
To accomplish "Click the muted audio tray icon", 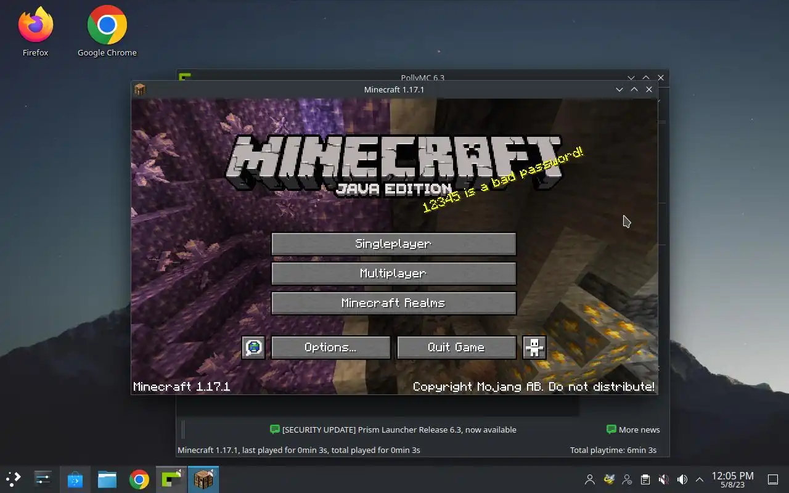I will [x=664, y=479].
